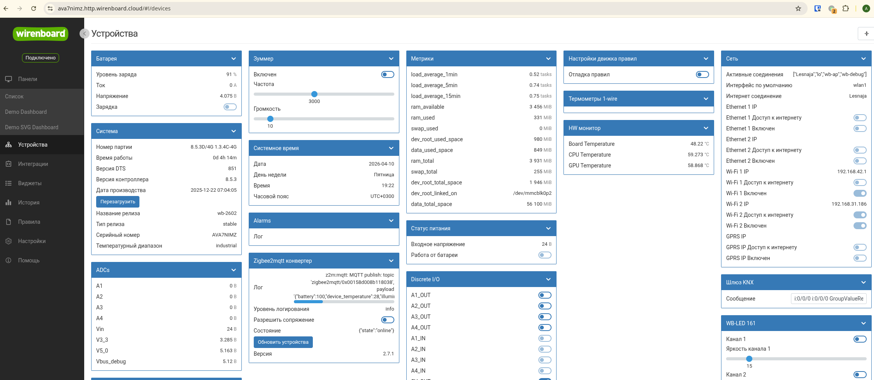Viewport: 874px width, 380px height.
Task: Click the Панели monitor icon in the sidebar
Action: (8, 79)
